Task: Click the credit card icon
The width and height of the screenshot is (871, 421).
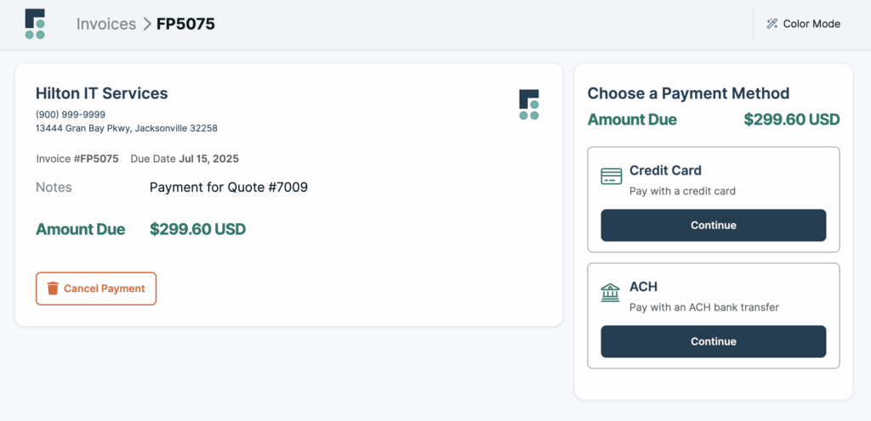Action: tap(611, 177)
